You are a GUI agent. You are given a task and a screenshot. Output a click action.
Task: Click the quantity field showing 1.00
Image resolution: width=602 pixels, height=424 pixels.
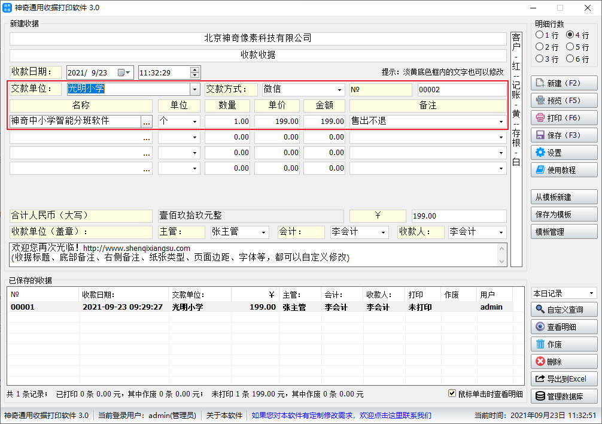tap(227, 122)
